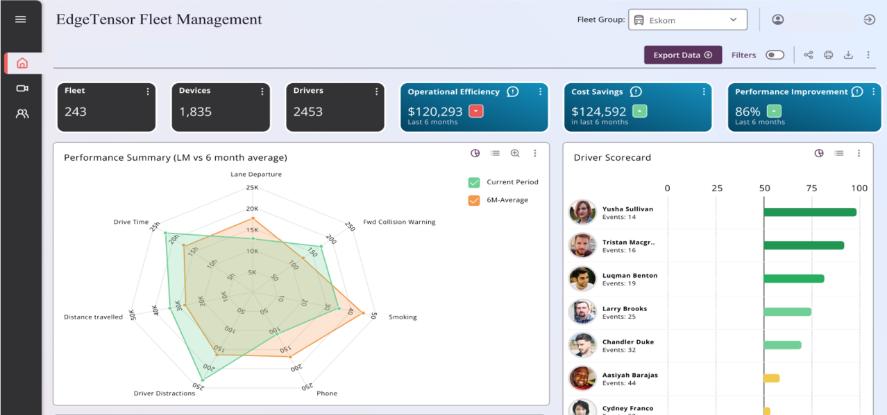887x415 pixels.
Task: Open the hamburger navigation menu
Action: click(x=20, y=19)
